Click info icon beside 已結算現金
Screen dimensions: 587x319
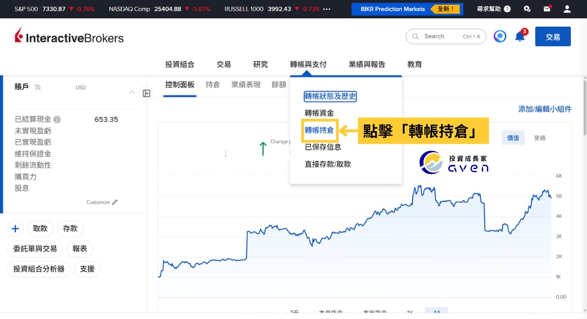(57, 119)
